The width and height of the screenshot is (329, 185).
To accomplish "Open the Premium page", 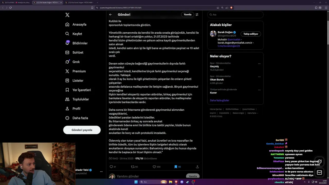I will (x=76, y=71).
